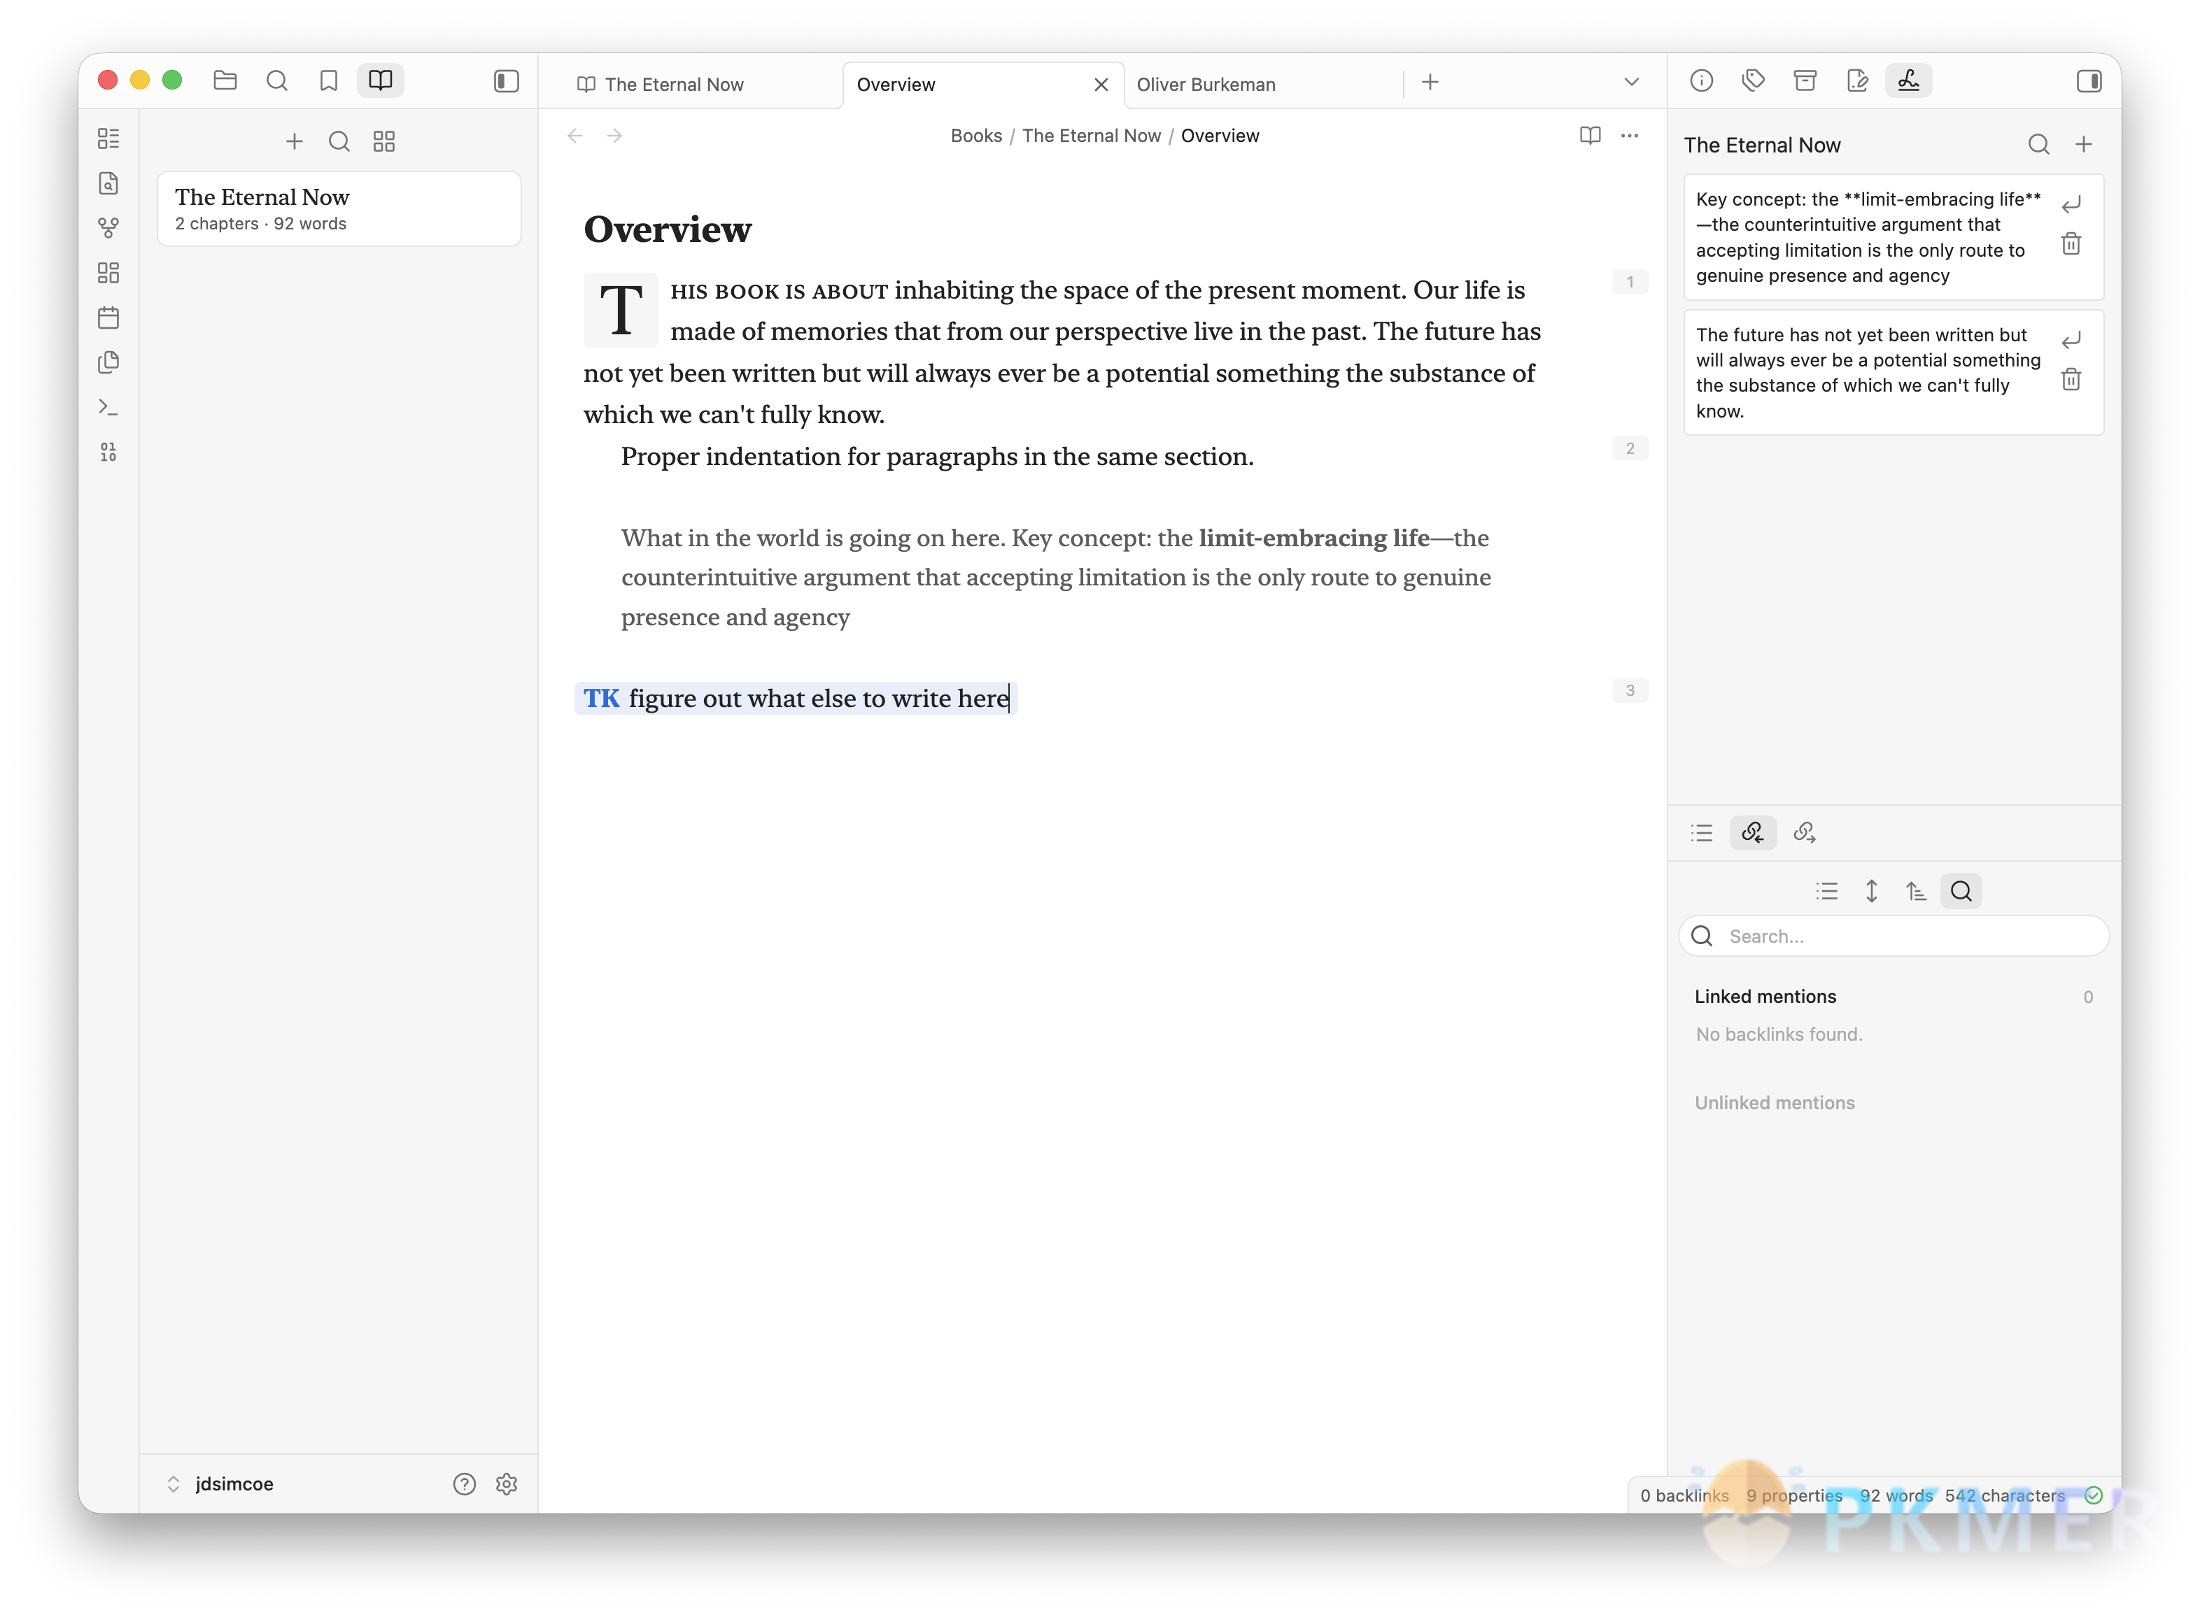
Task: Select The Eternal Now project card
Action: coord(339,208)
